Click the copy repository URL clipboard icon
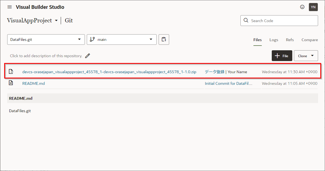 pos(164,40)
